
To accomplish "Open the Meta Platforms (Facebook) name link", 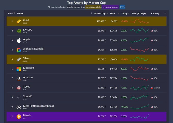I will [x=38, y=106].
